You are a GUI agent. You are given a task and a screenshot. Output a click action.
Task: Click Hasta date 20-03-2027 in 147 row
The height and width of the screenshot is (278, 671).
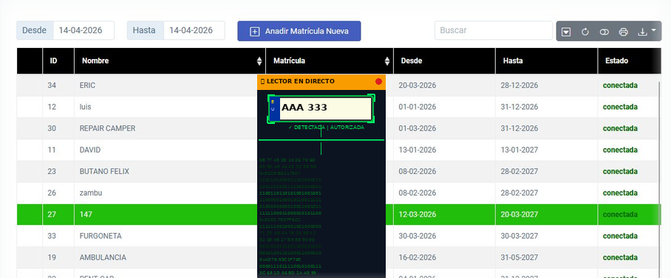[x=520, y=215]
